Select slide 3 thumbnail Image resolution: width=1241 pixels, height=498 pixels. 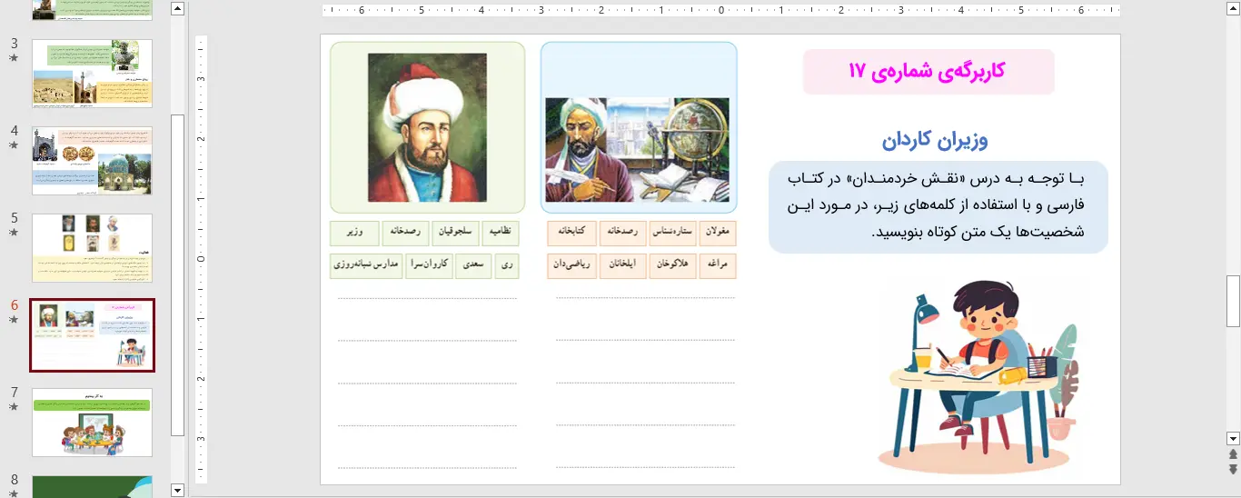[92, 74]
